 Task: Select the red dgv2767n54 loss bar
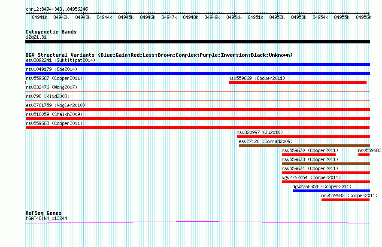click(x=326, y=182)
